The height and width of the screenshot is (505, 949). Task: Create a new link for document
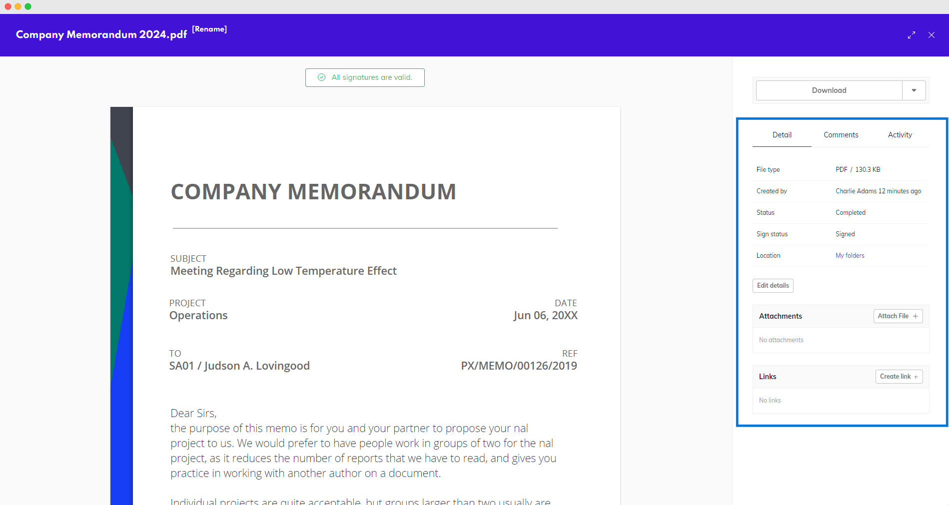pos(895,377)
